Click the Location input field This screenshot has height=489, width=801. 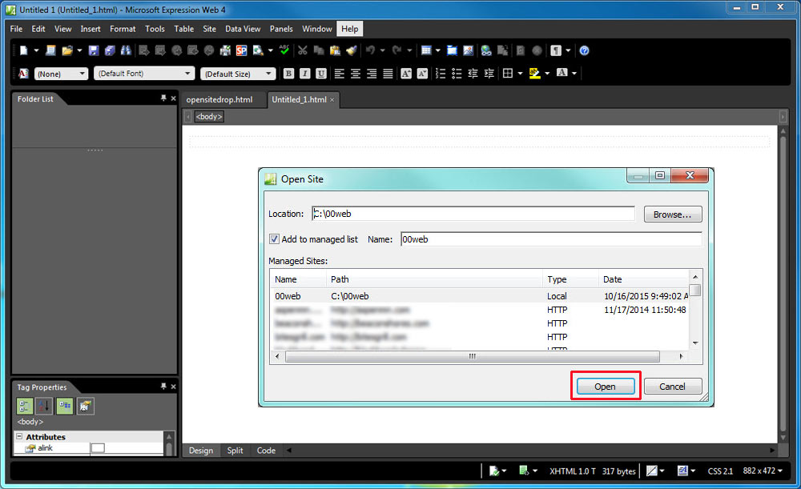click(x=473, y=214)
